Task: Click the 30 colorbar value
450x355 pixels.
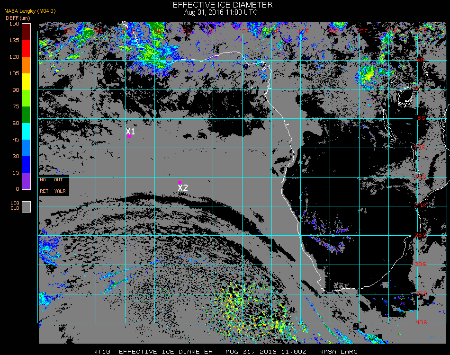Action: click(16, 156)
